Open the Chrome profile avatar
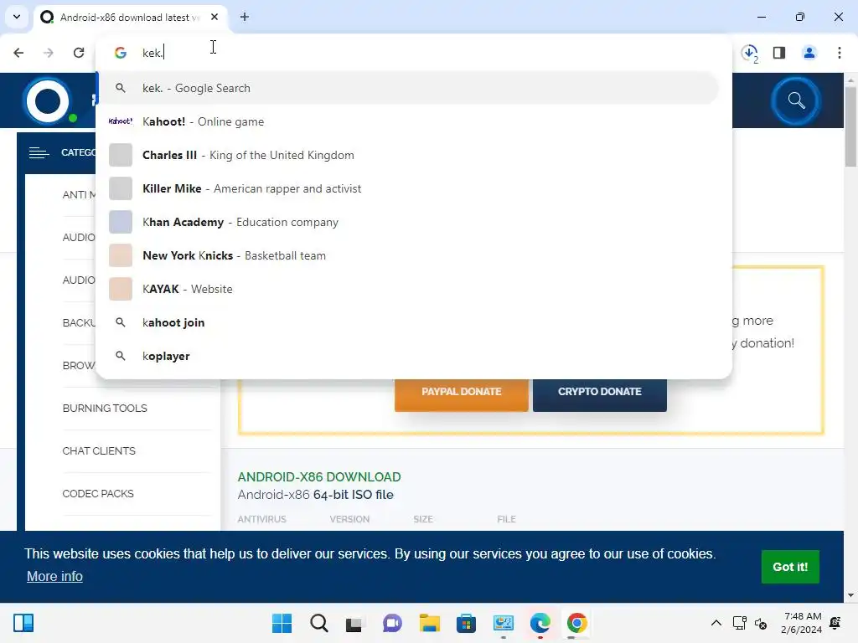 (x=809, y=53)
